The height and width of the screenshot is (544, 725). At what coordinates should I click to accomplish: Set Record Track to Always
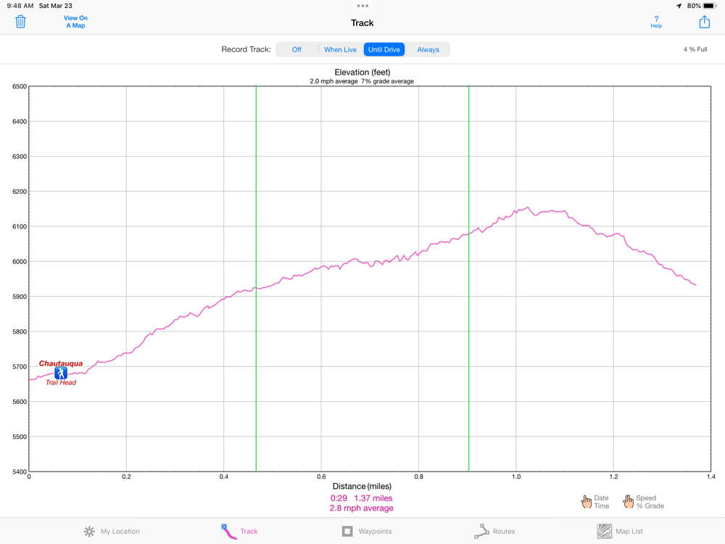point(428,49)
